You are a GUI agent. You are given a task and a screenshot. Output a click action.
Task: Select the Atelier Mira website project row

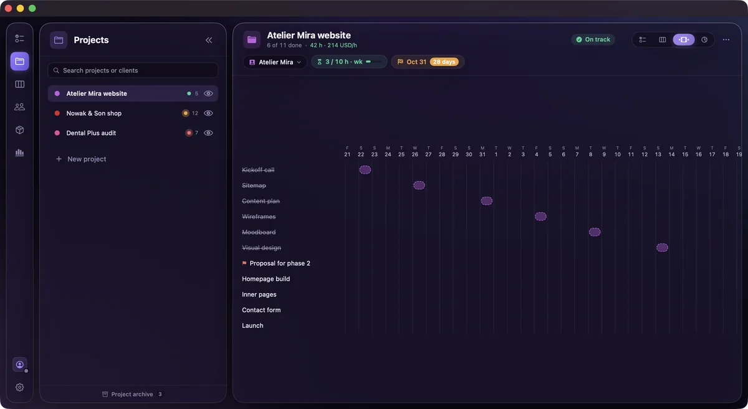tap(133, 93)
